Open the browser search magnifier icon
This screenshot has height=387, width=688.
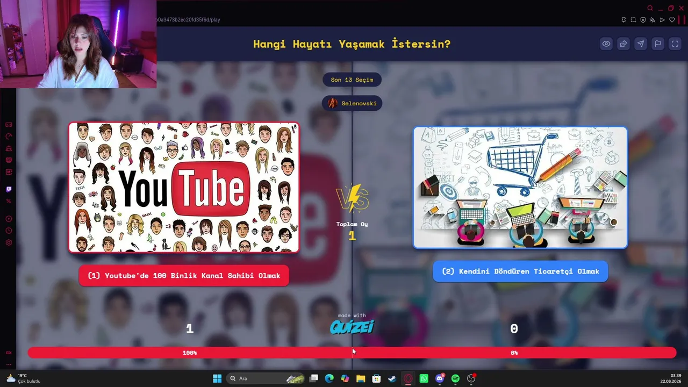(x=650, y=8)
